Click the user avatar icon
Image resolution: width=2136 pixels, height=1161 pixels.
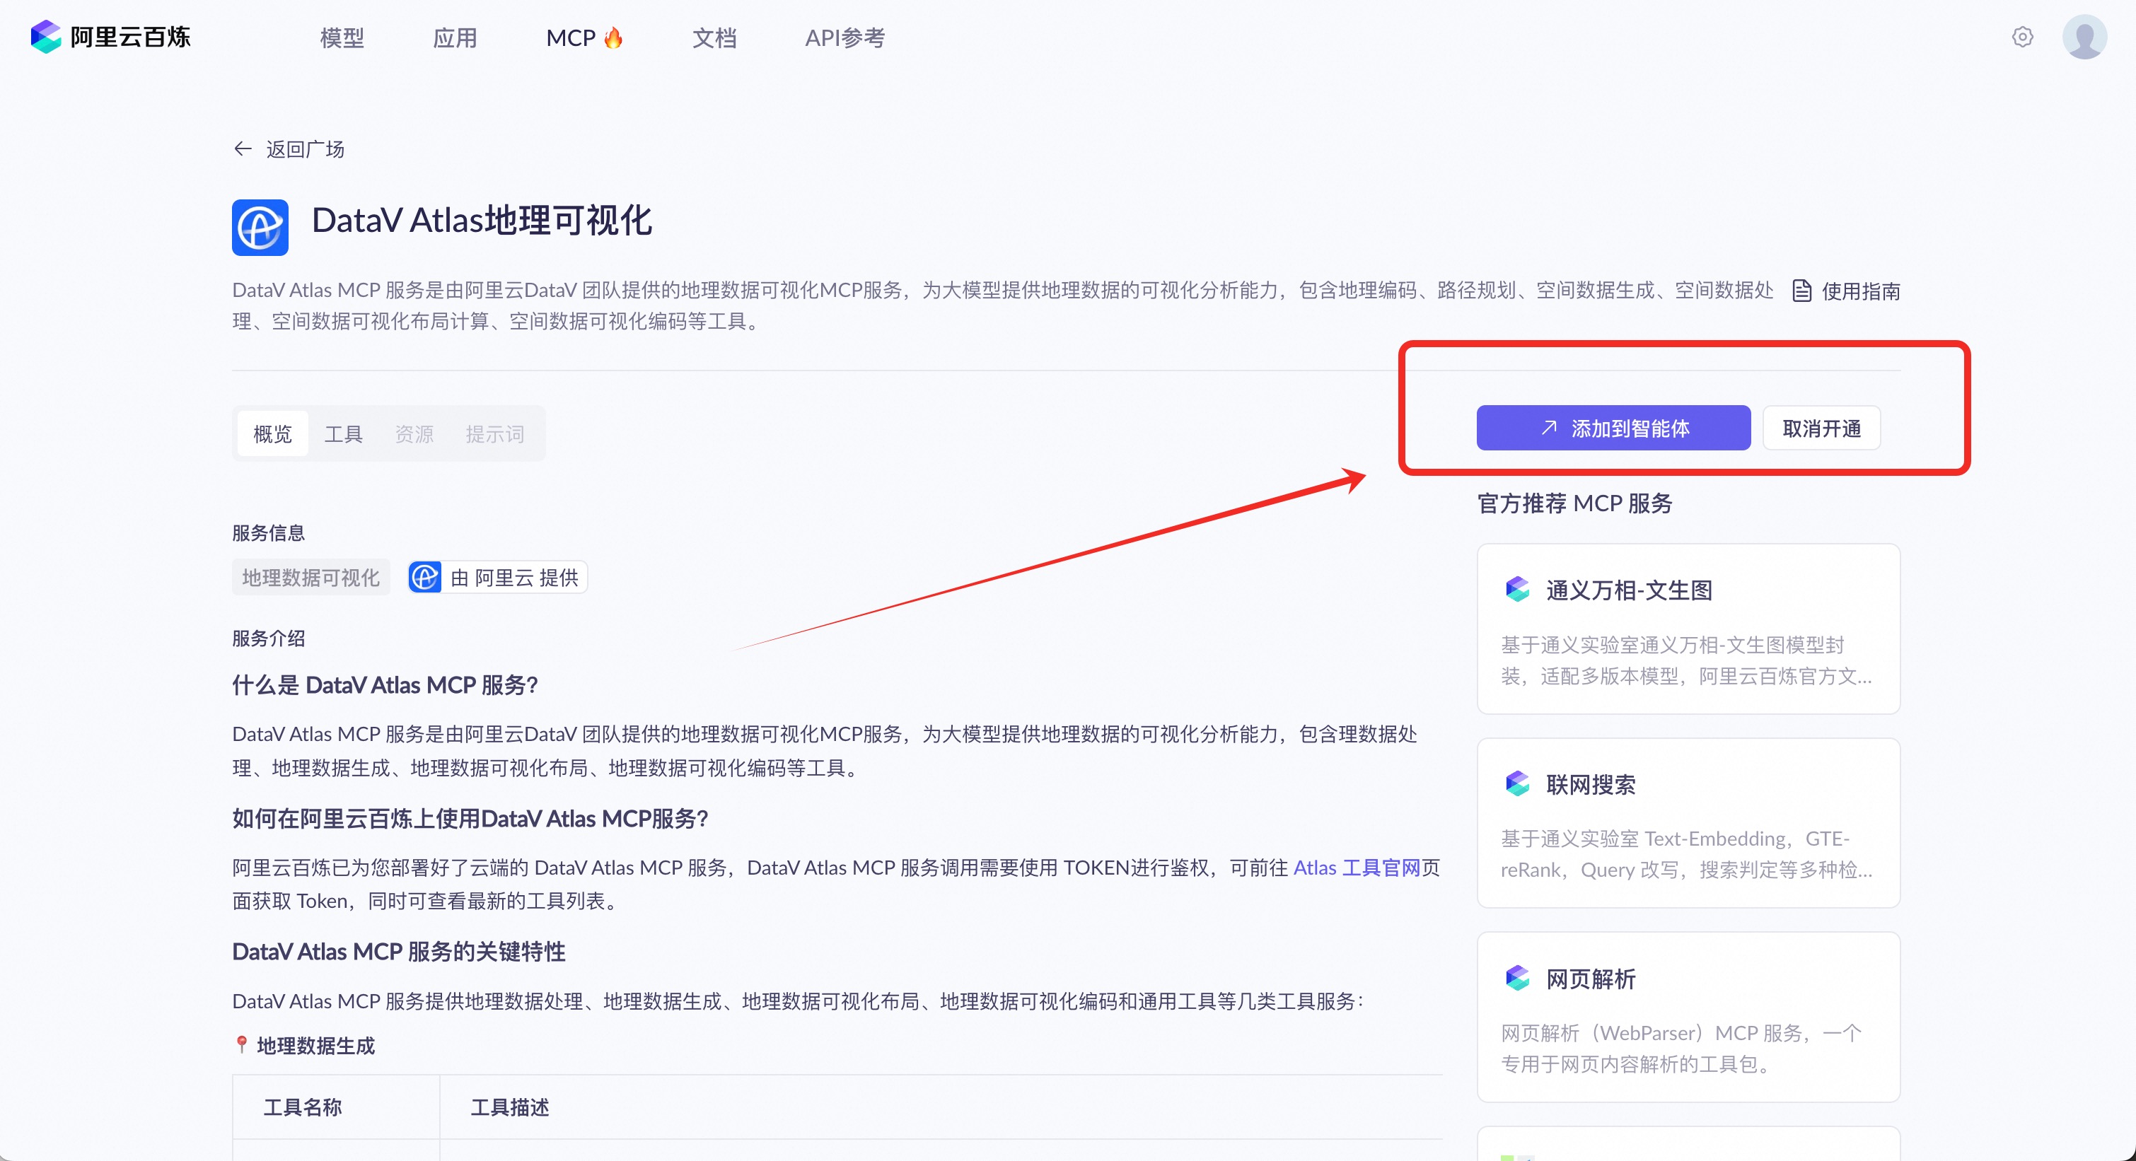click(x=2084, y=37)
